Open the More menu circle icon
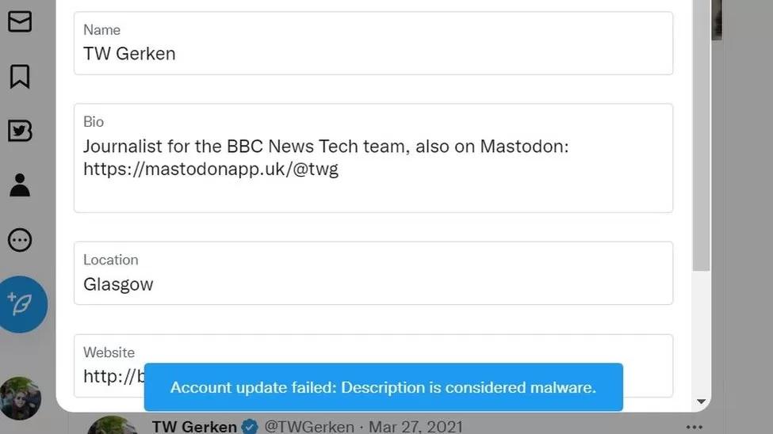 pyautogui.click(x=20, y=239)
